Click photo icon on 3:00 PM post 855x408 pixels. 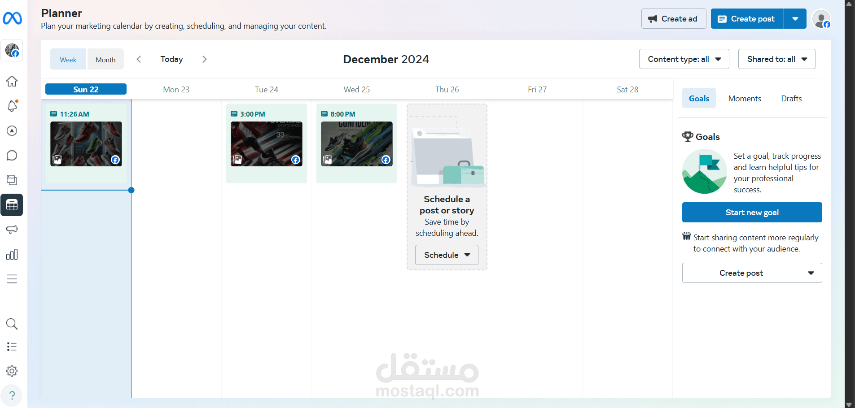point(238,160)
